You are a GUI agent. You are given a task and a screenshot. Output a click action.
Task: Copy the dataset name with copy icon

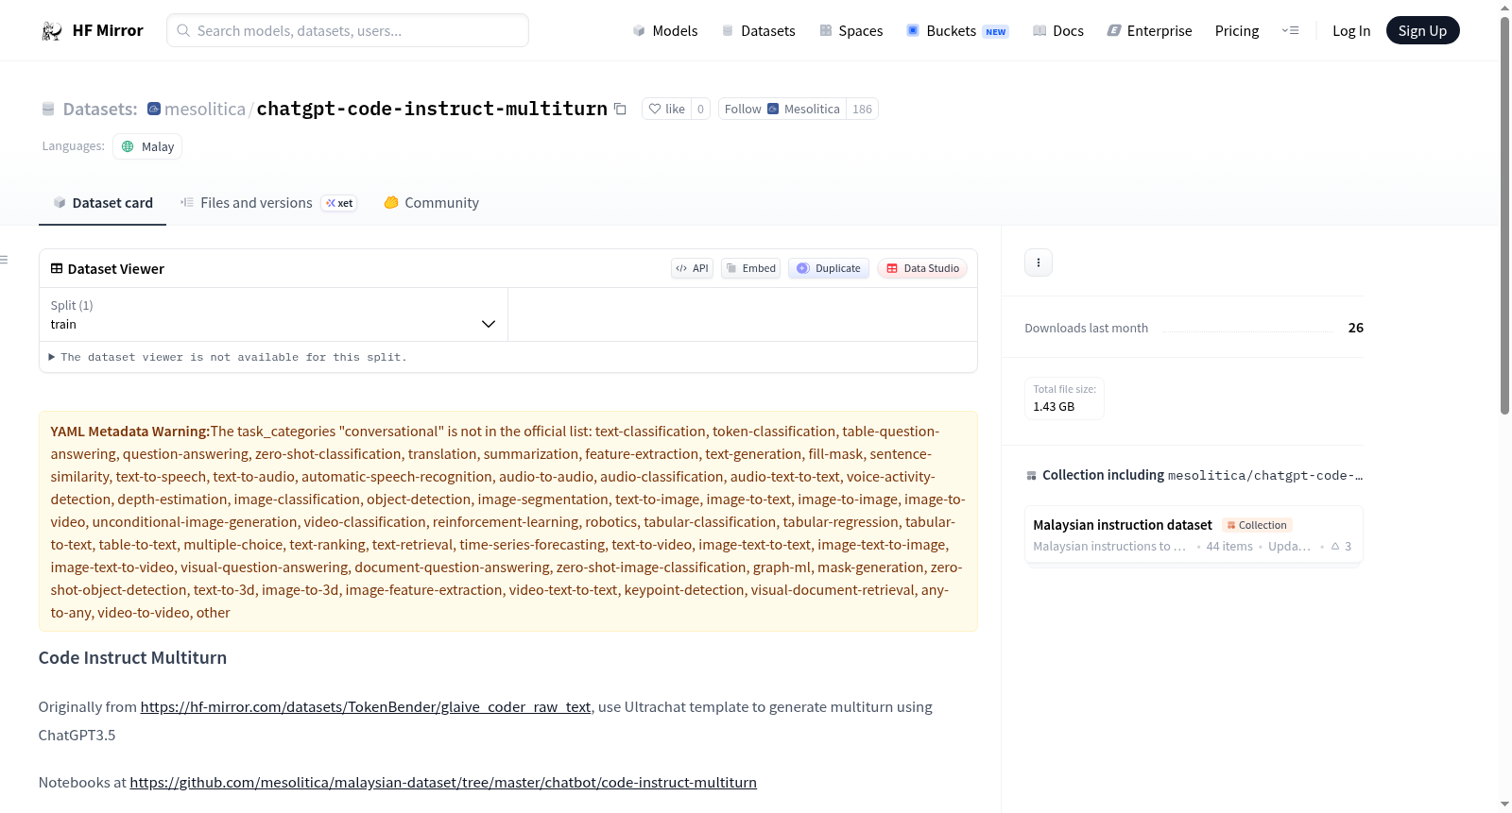point(620,109)
